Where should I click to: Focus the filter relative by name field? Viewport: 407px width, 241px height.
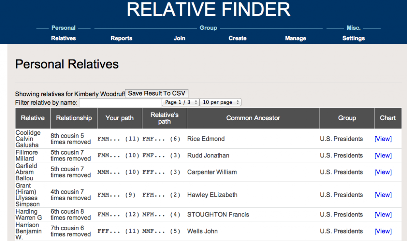point(120,103)
